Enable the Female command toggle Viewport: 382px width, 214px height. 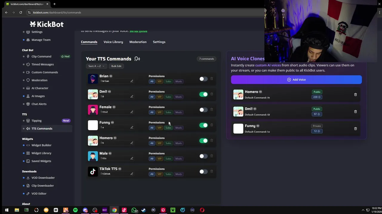(204, 110)
